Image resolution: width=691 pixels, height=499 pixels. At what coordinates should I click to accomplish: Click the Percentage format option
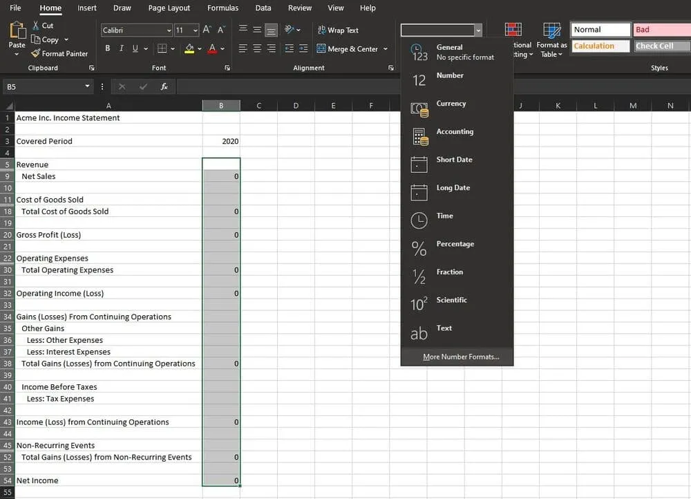[x=455, y=243]
